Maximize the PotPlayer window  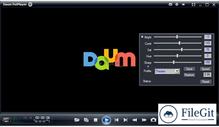pos(207,5)
